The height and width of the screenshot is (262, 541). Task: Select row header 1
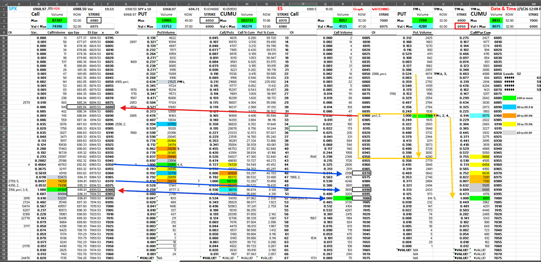(x=3, y=9)
